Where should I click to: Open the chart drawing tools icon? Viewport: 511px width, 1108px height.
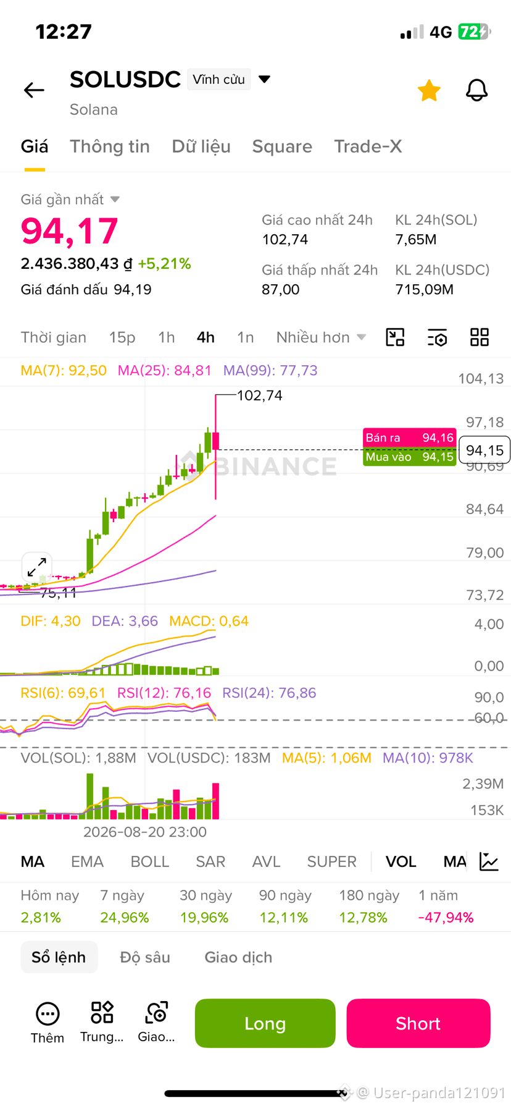395,337
